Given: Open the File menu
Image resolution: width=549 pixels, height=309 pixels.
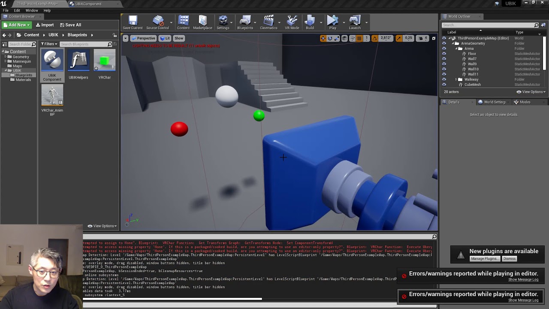Looking at the screenshot, I should 6,10.
